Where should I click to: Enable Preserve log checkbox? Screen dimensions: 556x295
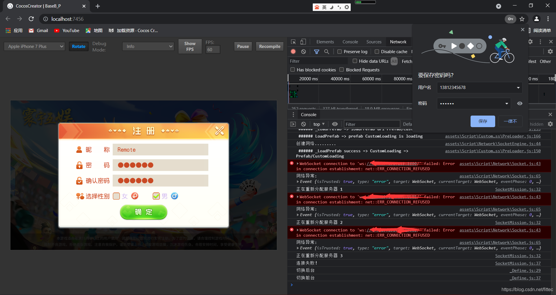pyautogui.click(x=339, y=51)
